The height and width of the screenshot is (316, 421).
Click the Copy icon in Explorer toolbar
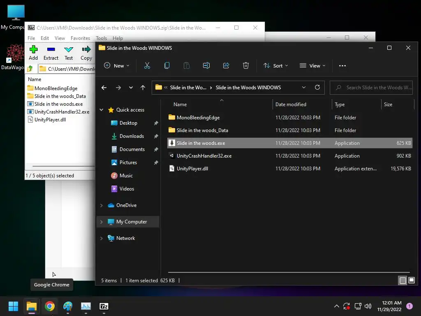[x=167, y=65]
